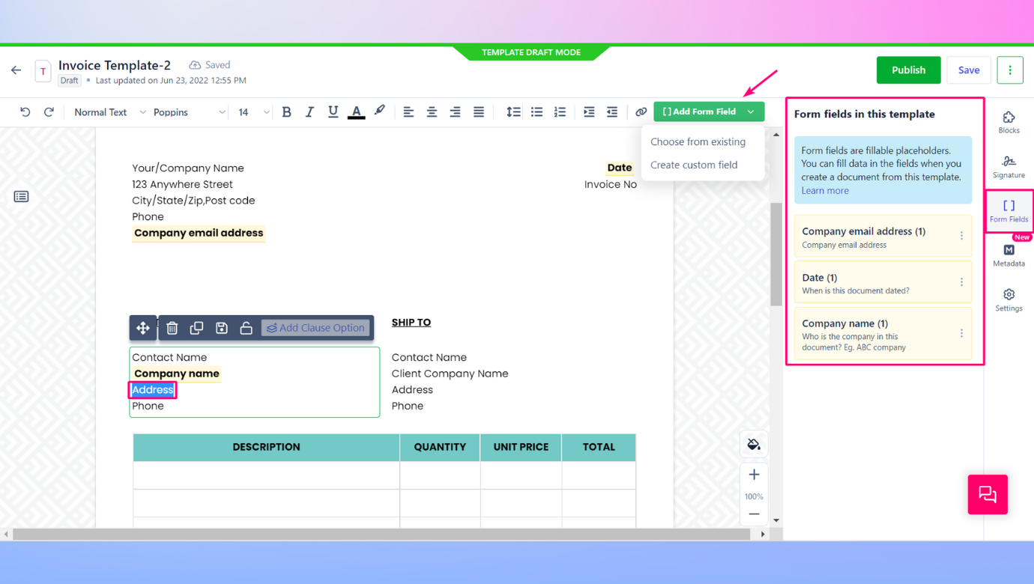Toggle italic formatting
The width and height of the screenshot is (1034, 584).
[x=309, y=112]
